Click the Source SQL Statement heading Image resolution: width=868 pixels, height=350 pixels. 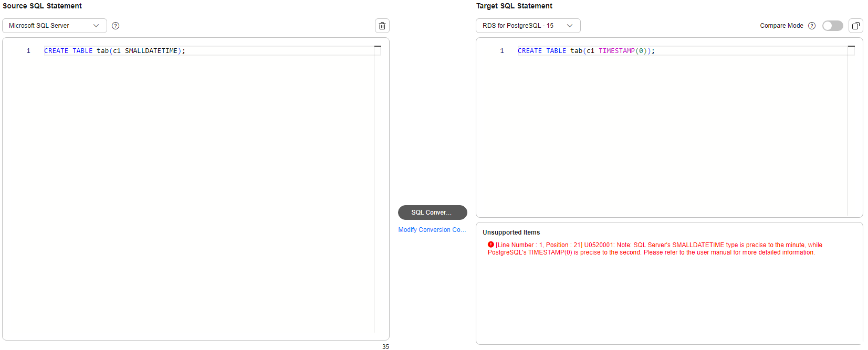[x=43, y=6]
